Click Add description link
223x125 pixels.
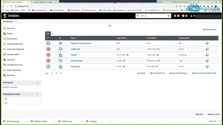[209, 30]
